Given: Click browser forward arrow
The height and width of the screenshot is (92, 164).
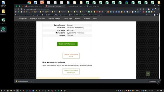Looking at the screenshot, I should pos(19,9).
